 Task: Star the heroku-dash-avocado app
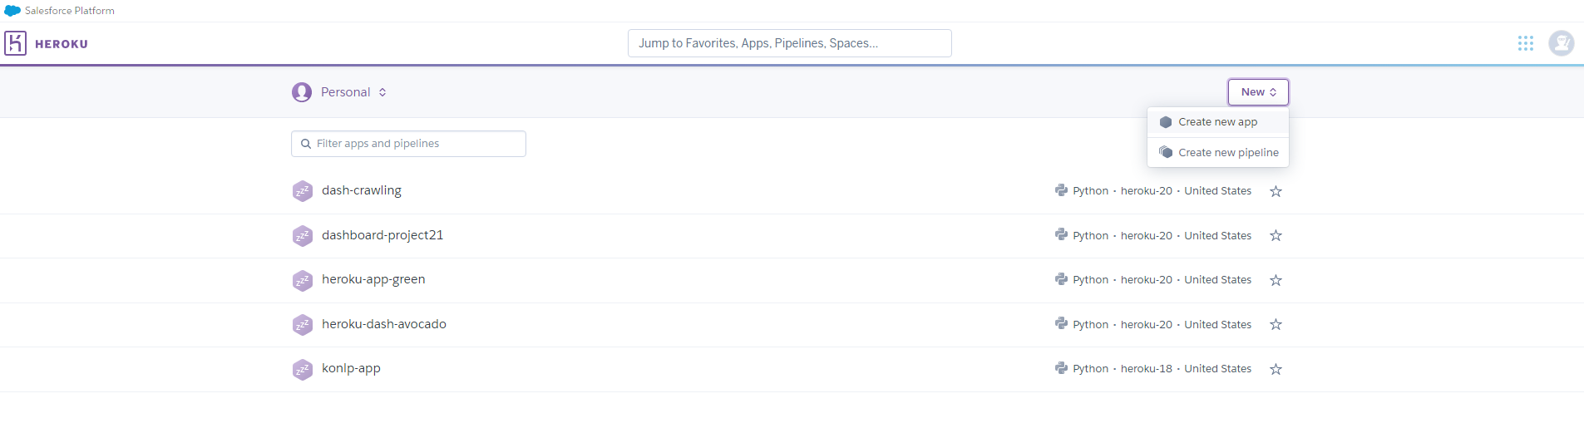(1276, 325)
